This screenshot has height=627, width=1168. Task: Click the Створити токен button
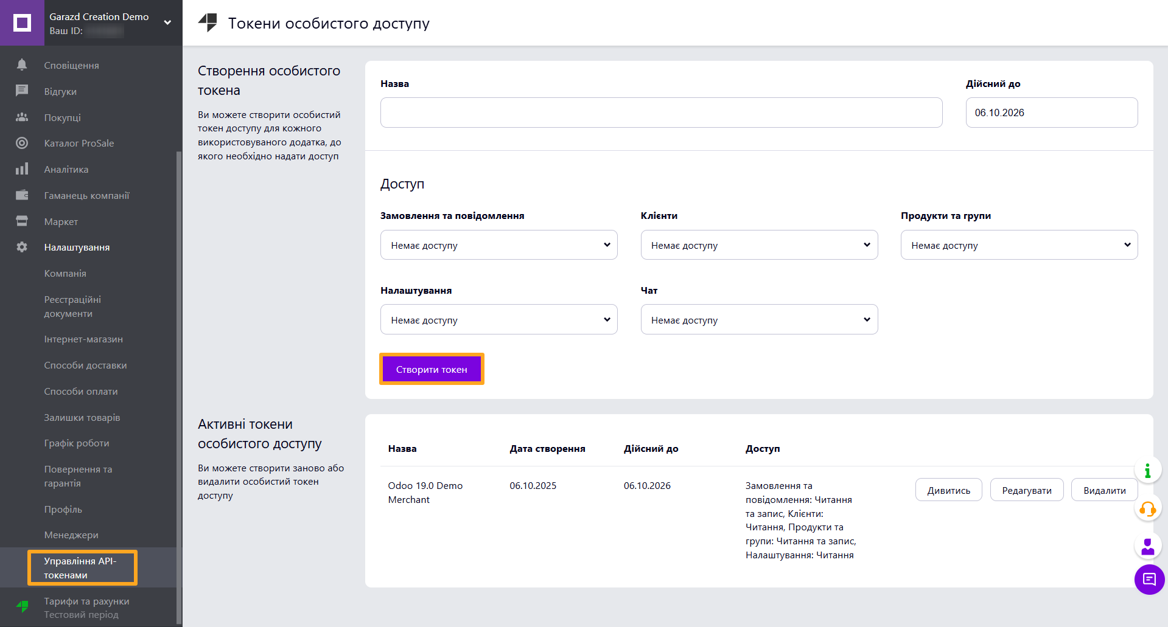432,369
